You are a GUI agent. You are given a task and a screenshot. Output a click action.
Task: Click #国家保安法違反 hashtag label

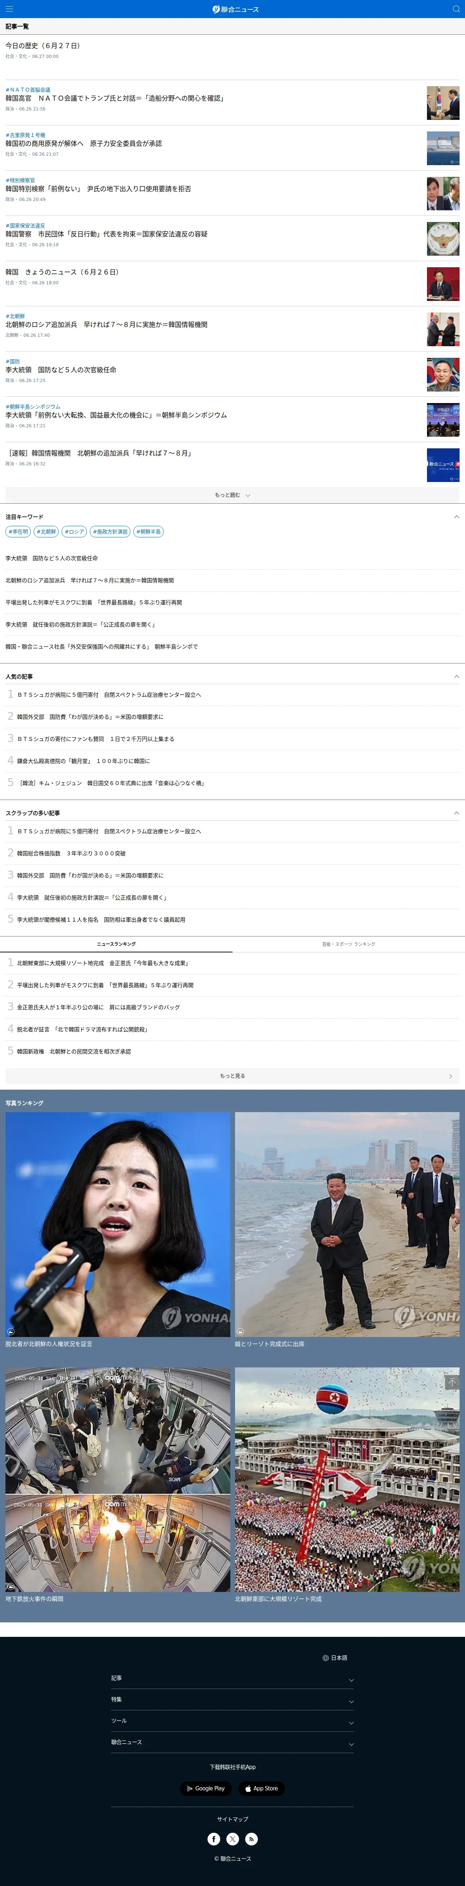click(x=26, y=226)
